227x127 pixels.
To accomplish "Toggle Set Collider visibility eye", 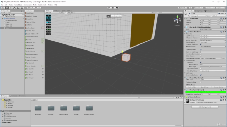I will (x=43, y=69).
